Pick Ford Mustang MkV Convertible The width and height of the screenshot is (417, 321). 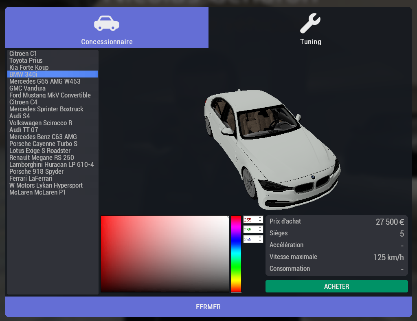click(53, 95)
